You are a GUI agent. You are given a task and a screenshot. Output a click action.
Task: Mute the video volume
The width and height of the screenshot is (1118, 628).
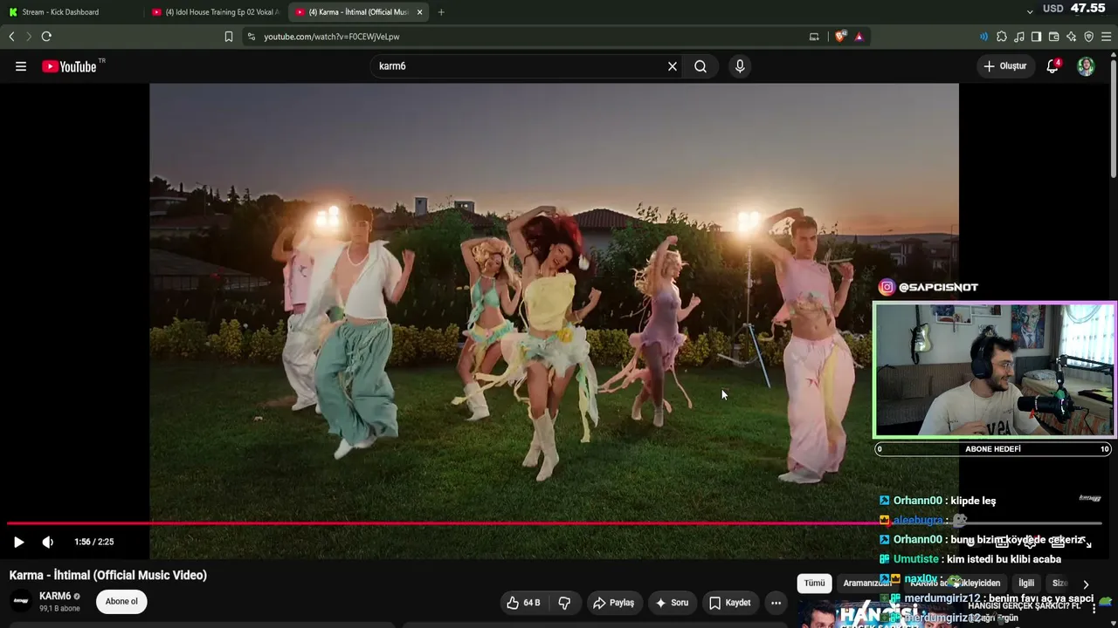coord(48,542)
